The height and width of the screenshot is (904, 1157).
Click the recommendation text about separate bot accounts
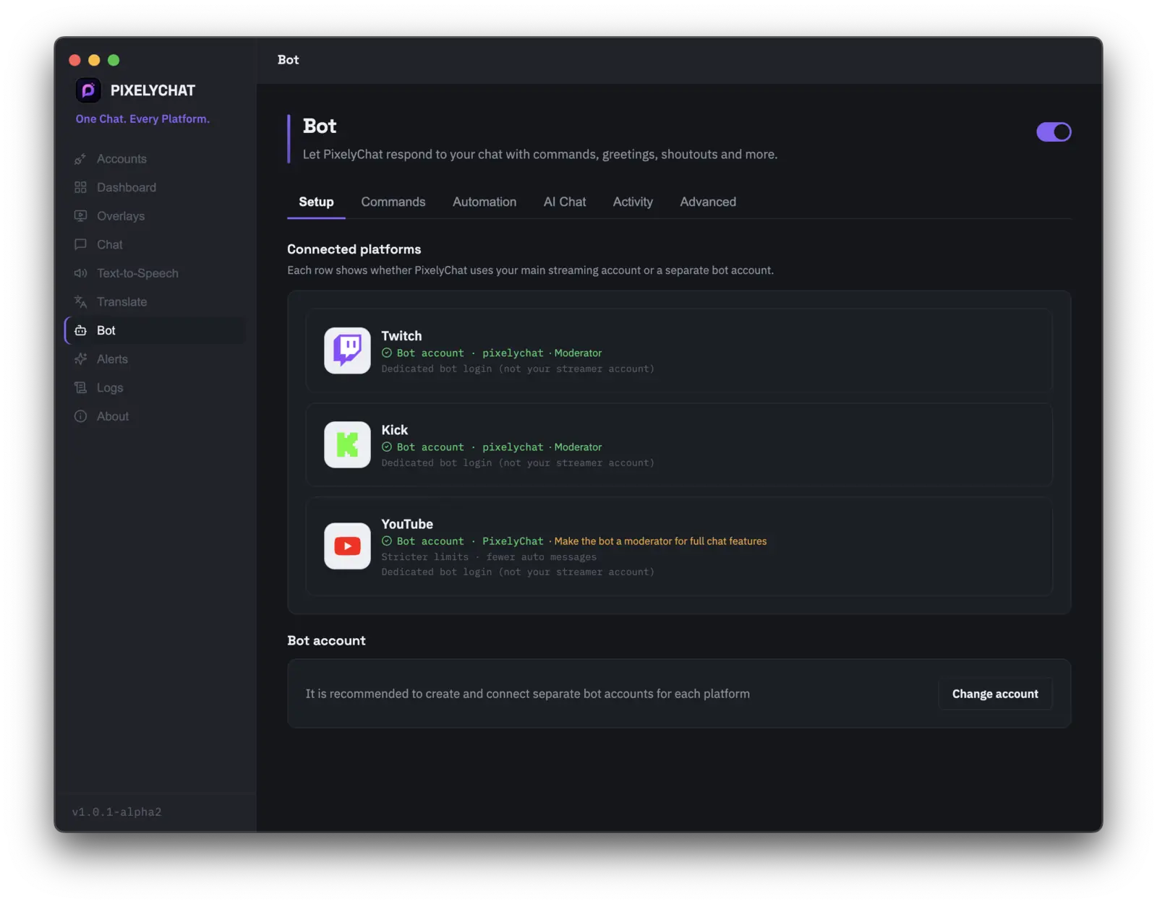click(527, 694)
